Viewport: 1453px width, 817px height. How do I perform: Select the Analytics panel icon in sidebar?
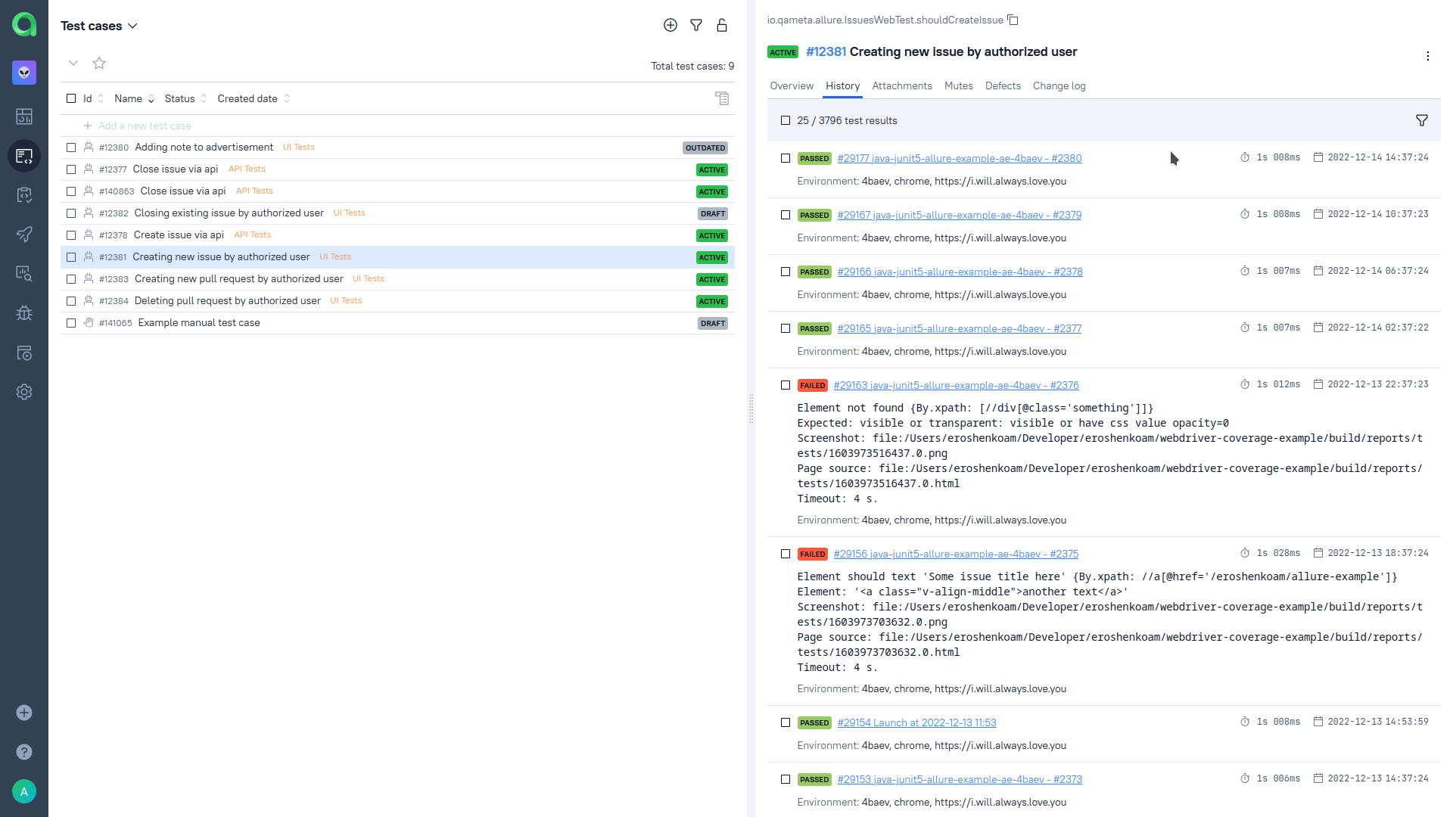point(24,275)
